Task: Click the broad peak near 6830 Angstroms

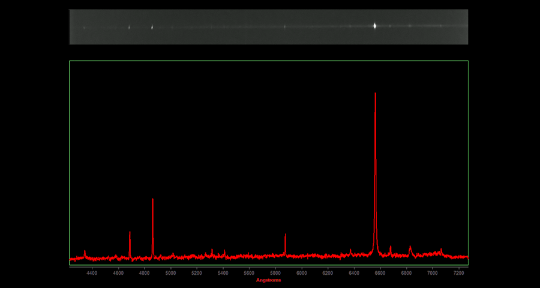Action: coord(410,247)
